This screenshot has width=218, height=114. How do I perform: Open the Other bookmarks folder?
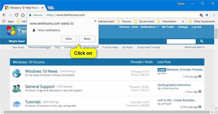pos(202,21)
